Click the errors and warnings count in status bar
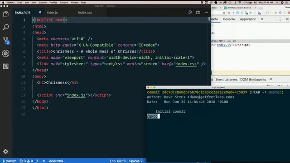 tap(26, 161)
